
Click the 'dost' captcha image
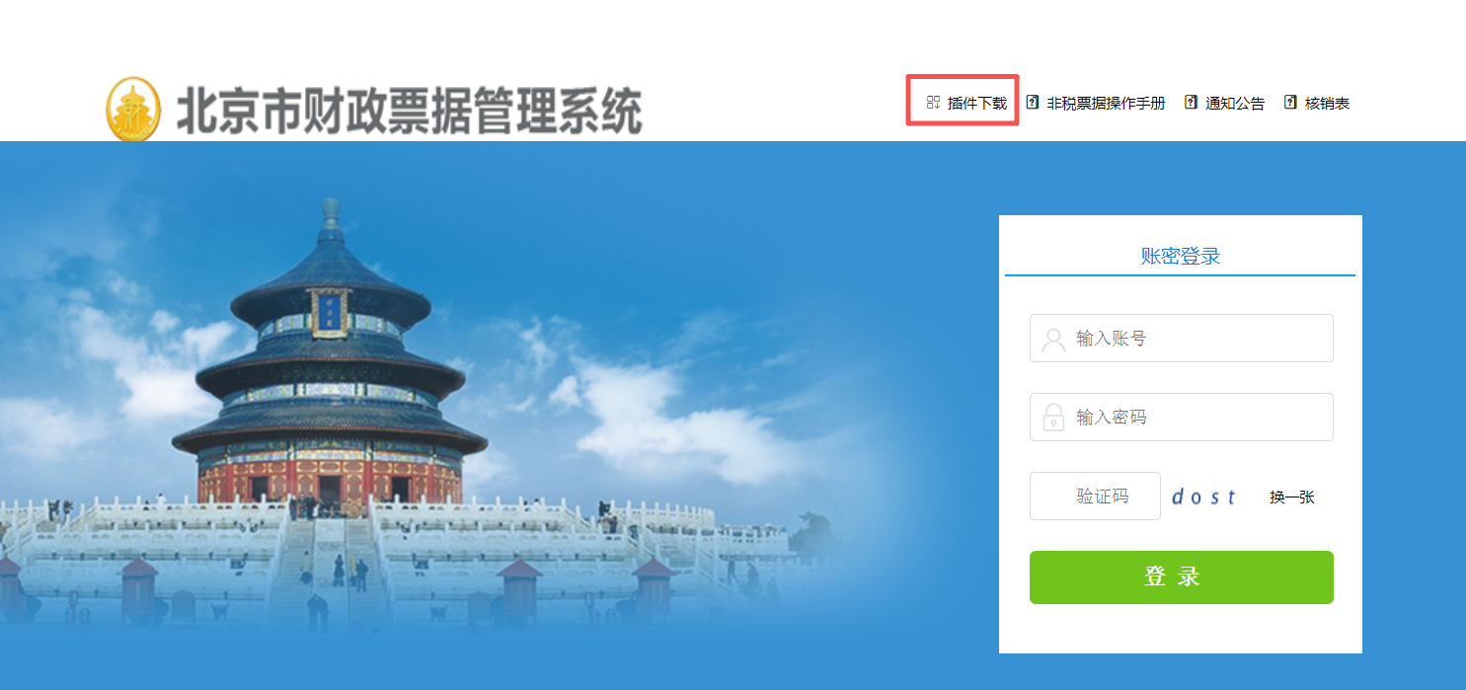[1204, 498]
